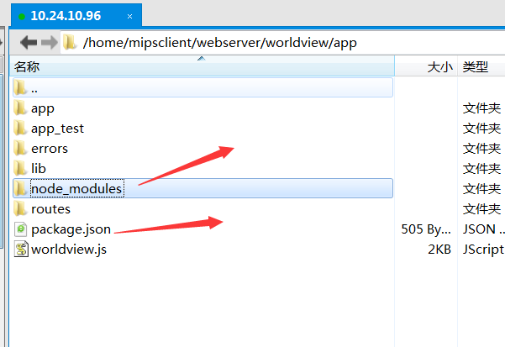Click the node_modules folder icon

pos(20,188)
